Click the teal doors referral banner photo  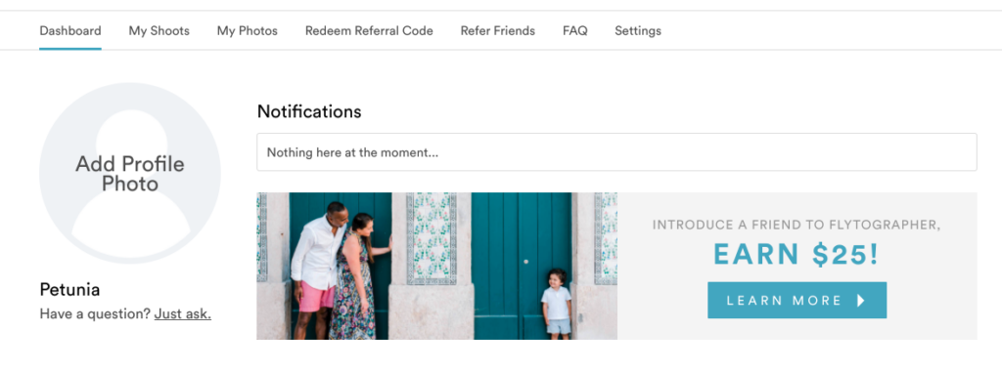pos(437,266)
